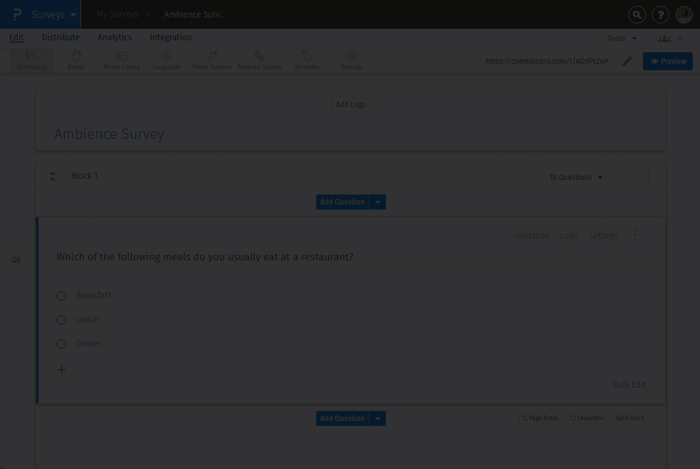Open the Surveys product dropdown
Viewport: 700px width, 469px height.
coord(54,14)
